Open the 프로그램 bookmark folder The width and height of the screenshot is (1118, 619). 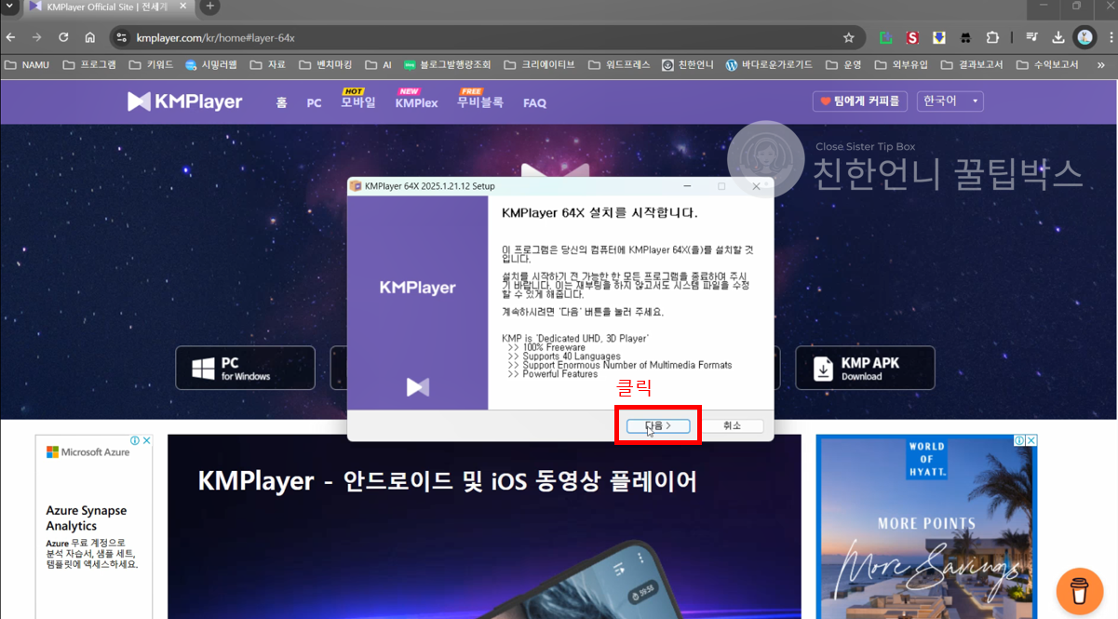click(89, 65)
